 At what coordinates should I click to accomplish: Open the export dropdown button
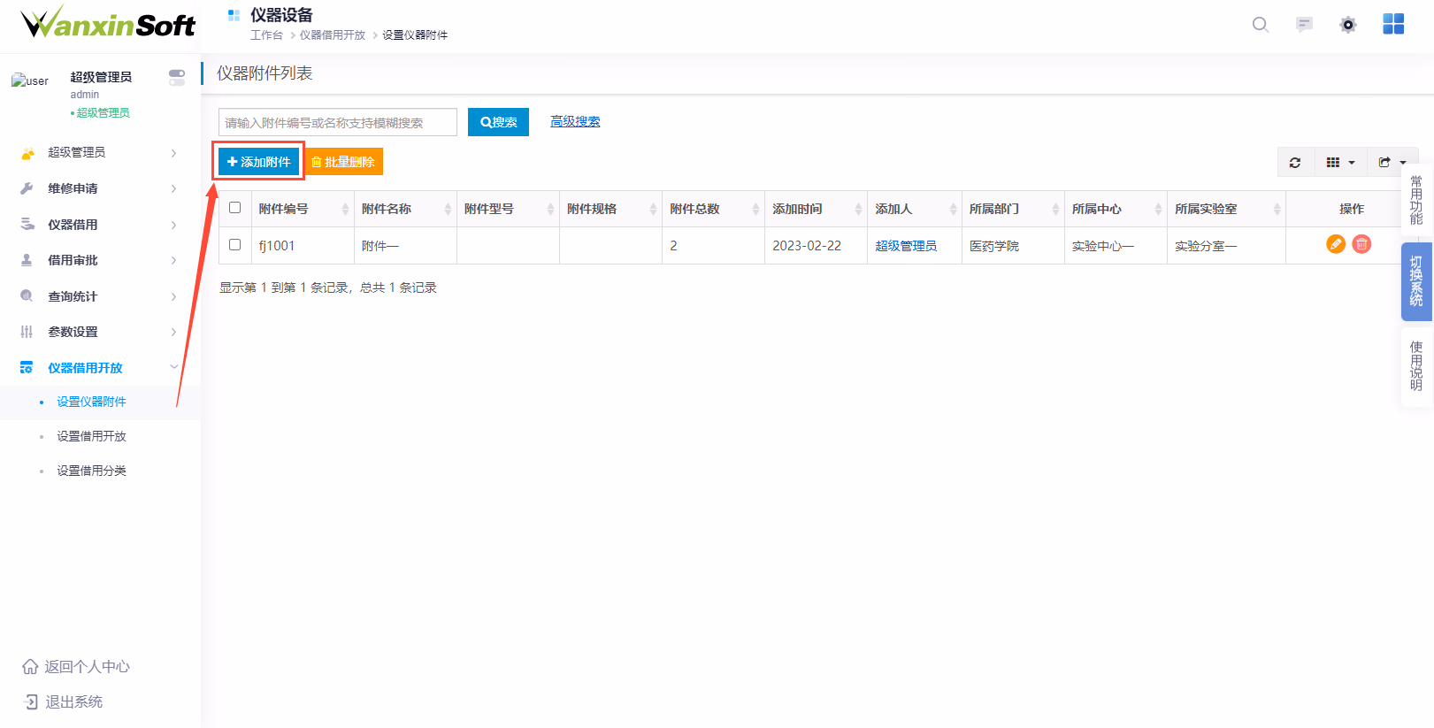[1392, 163]
